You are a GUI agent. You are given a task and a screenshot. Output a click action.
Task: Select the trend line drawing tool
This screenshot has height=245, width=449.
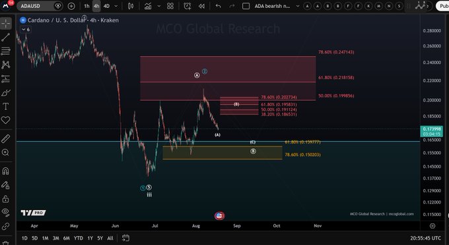[6, 37]
